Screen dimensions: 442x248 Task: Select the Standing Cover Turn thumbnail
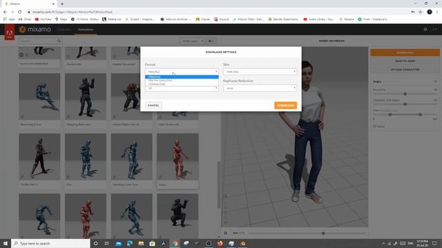[x=132, y=156]
